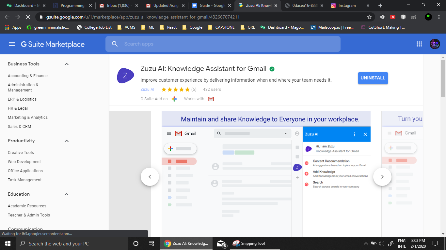Switch to the Instagram tab
Screen dimensions: 446x250
[x=350, y=6]
